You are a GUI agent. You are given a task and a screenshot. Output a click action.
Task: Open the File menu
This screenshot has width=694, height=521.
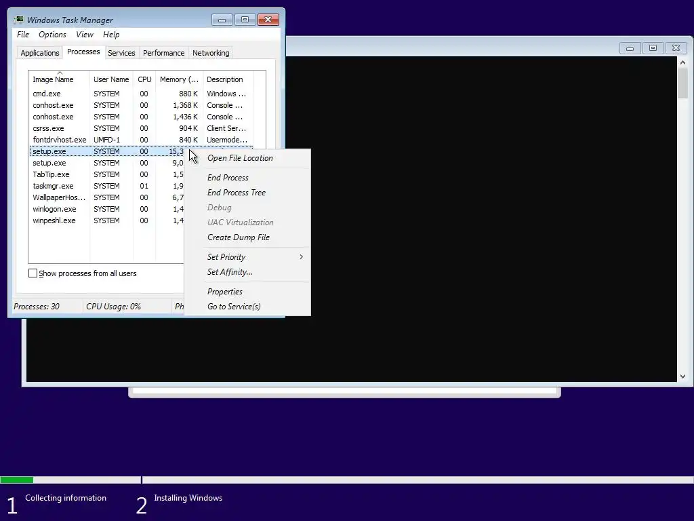point(23,35)
